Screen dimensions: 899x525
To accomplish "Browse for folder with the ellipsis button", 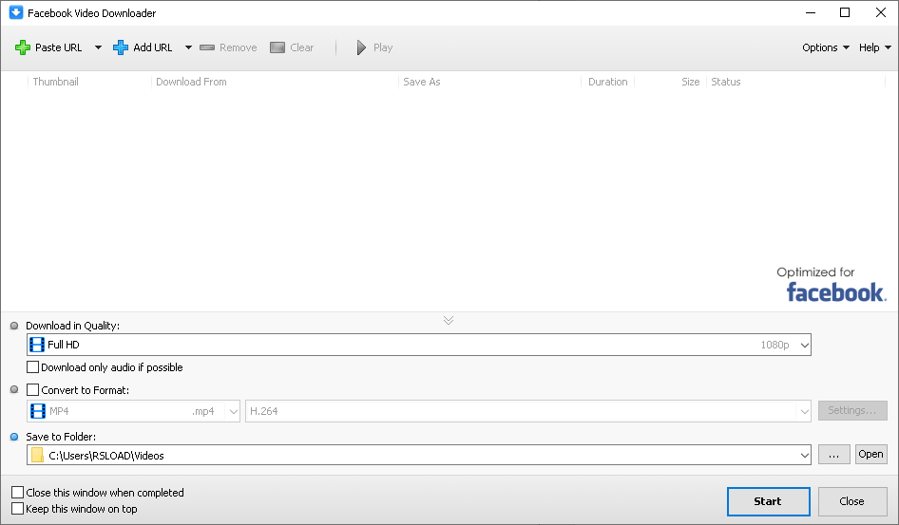I will (833, 455).
